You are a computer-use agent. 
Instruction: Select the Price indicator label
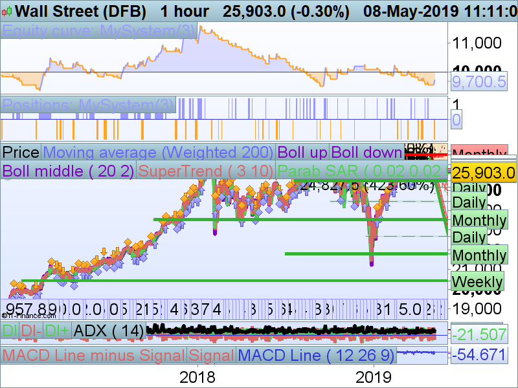click(21, 153)
